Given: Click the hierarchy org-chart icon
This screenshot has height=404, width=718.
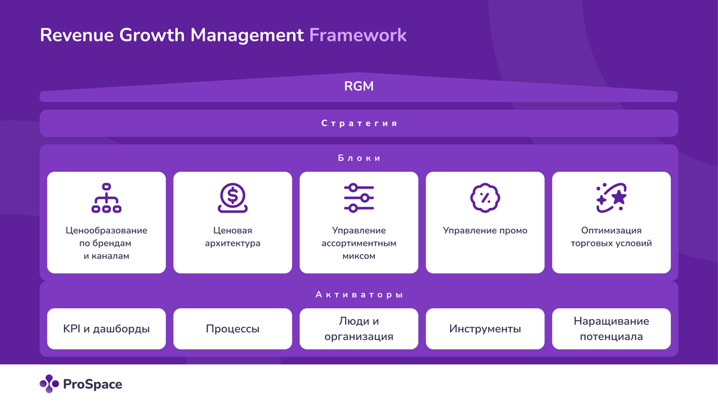Looking at the screenshot, I should (x=107, y=198).
